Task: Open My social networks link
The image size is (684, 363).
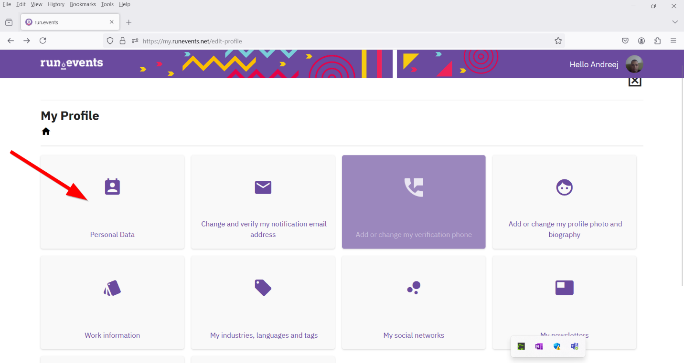Action: tap(414, 335)
